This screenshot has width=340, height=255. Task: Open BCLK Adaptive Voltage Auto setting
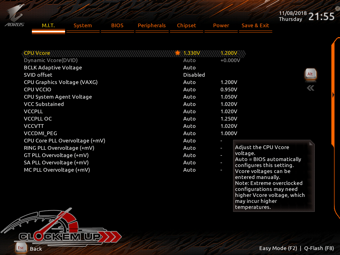pyautogui.click(x=189, y=68)
